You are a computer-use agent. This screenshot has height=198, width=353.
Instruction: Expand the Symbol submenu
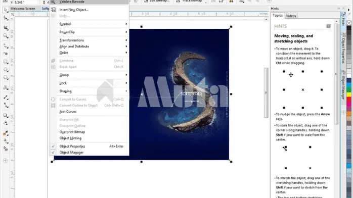tap(90, 24)
